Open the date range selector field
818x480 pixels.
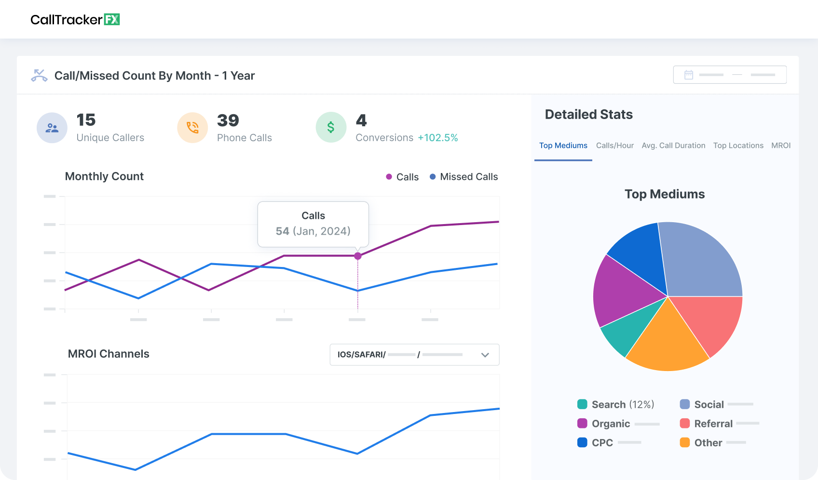coord(730,75)
